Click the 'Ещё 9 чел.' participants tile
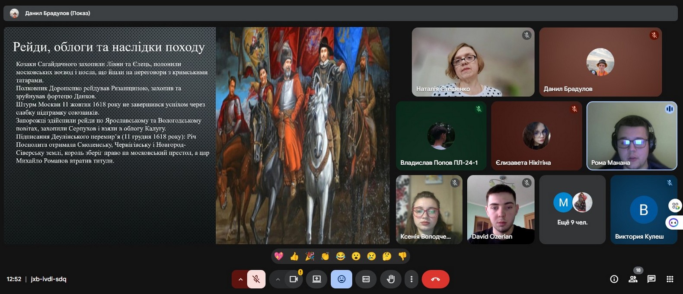This screenshot has height=294, width=683. (x=572, y=210)
